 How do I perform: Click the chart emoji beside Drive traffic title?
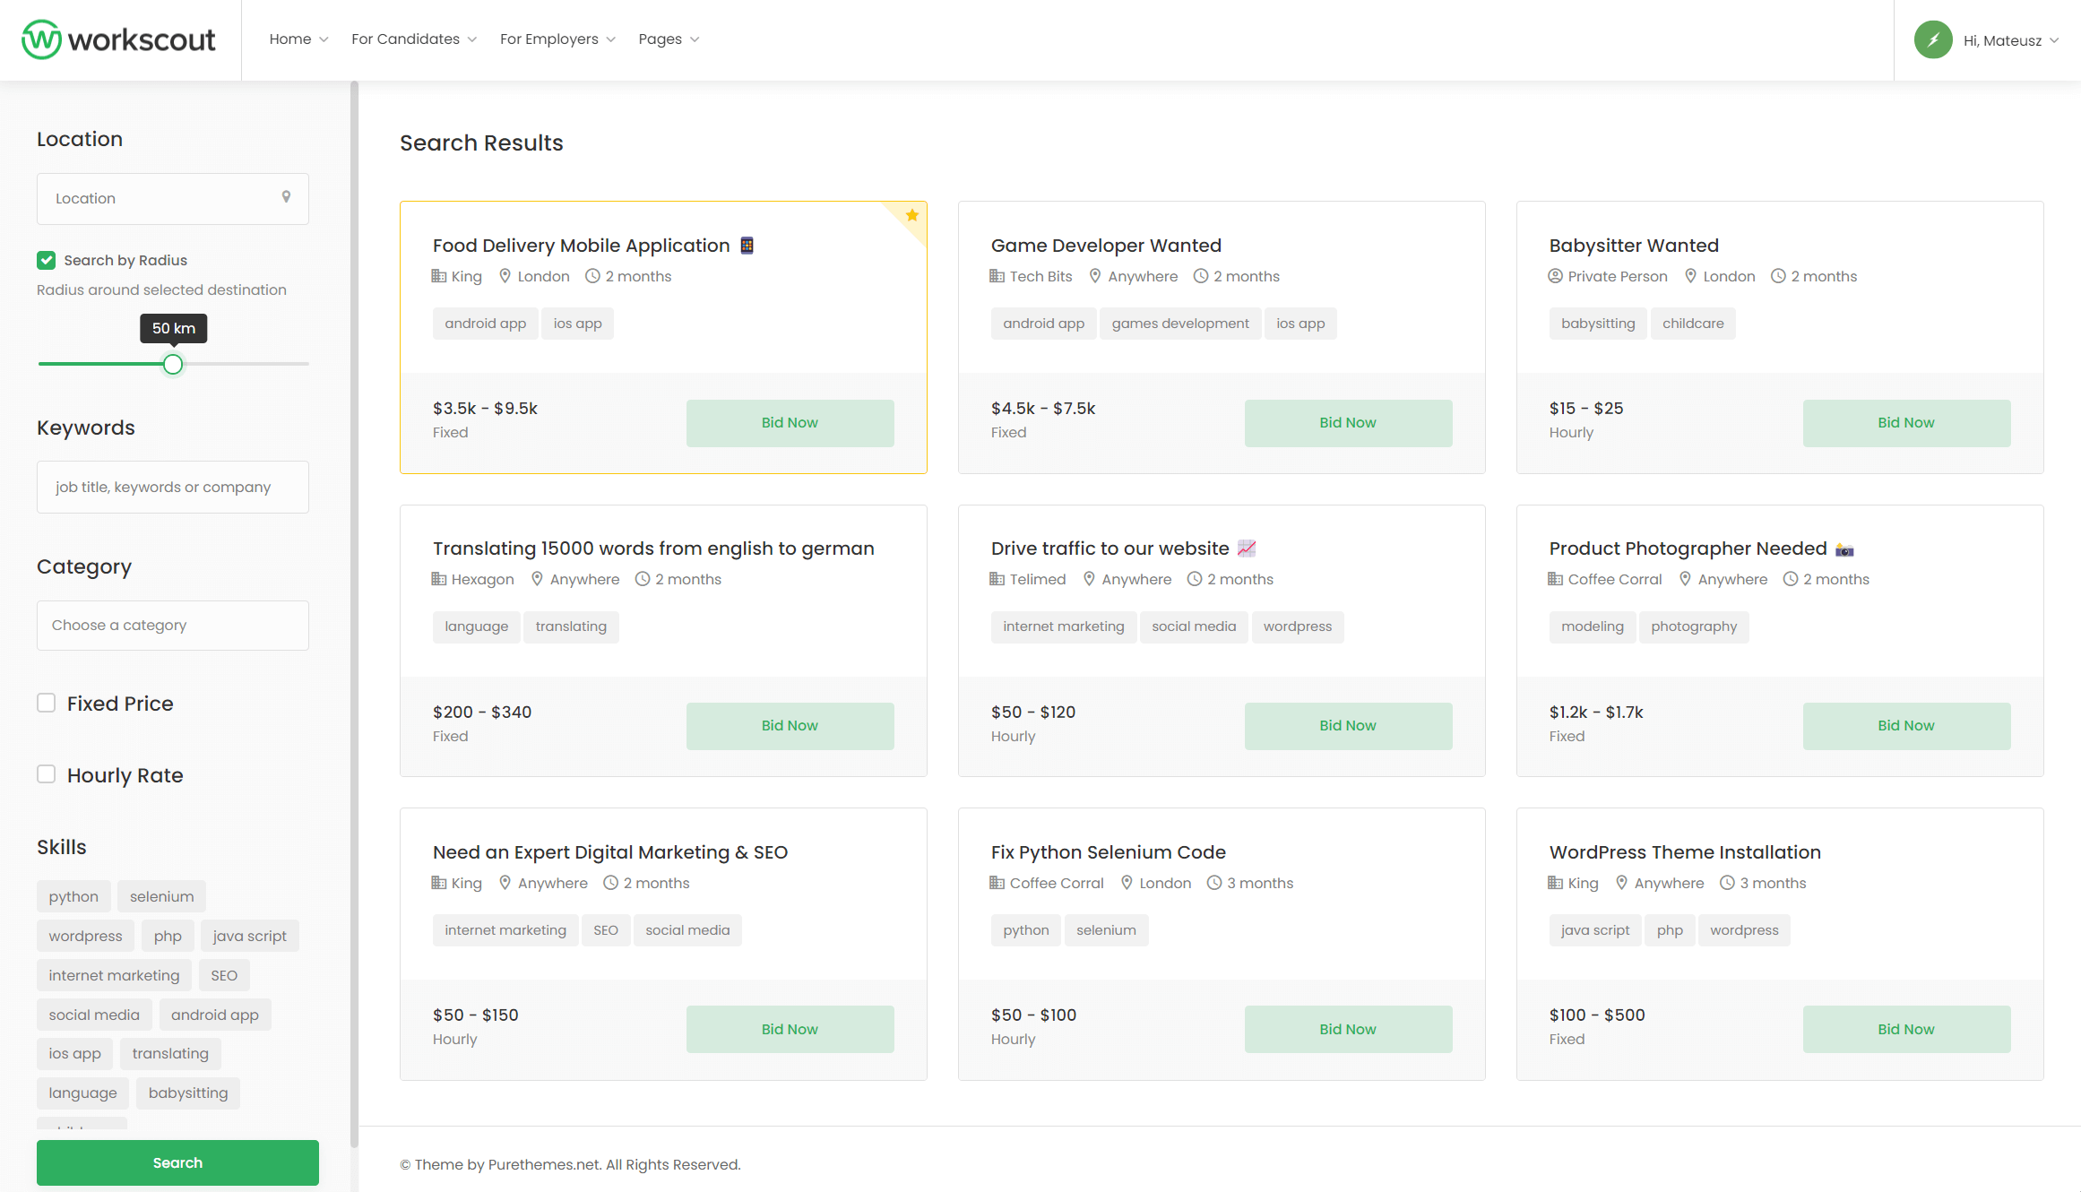pyautogui.click(x=1247, y=548)
